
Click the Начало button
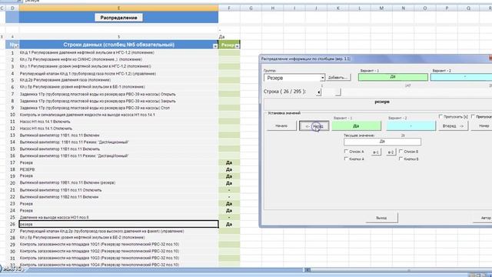click(281, 126)
